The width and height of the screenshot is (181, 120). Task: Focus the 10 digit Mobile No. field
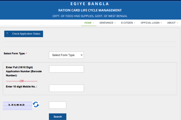66,88
